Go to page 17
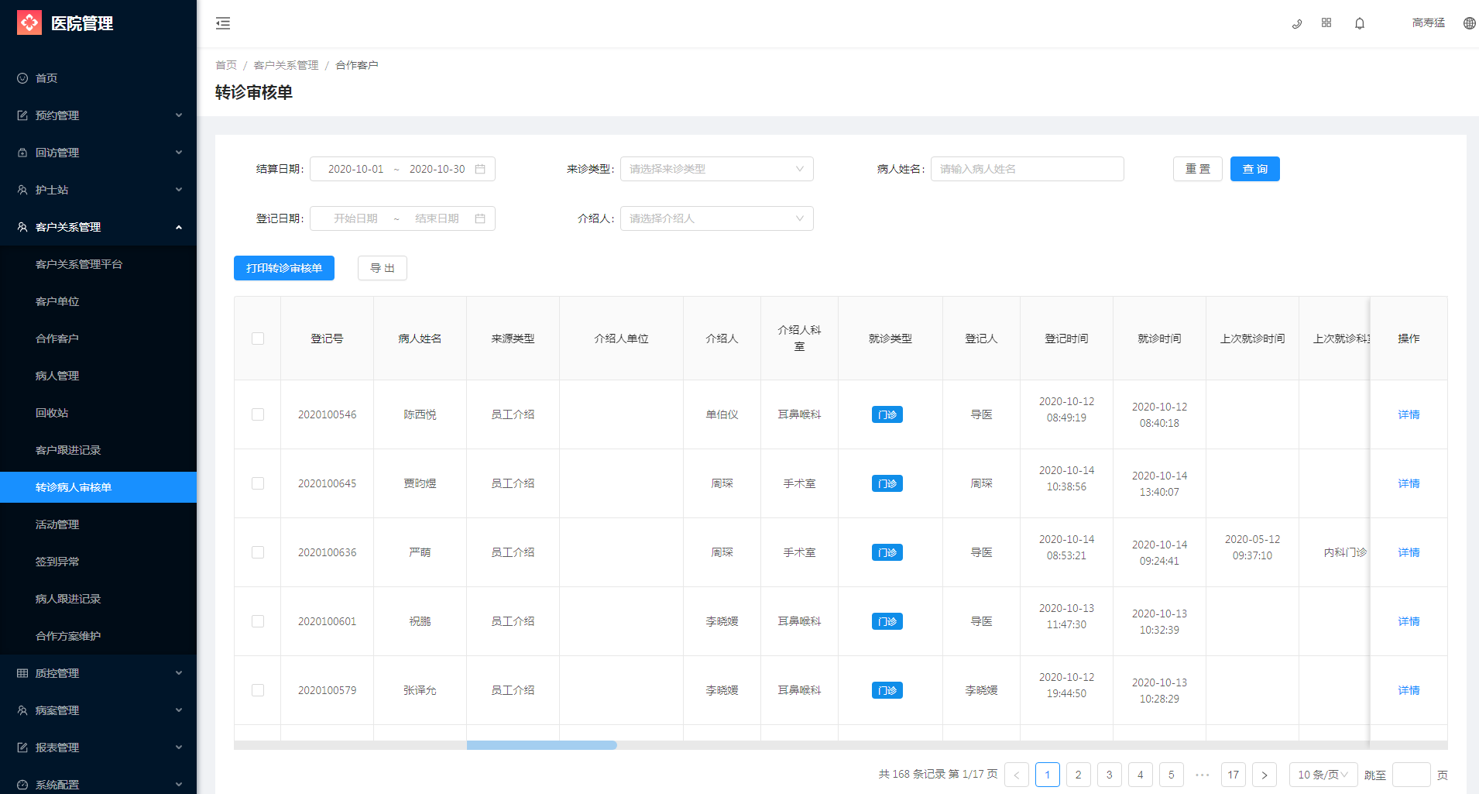 pyautogui.click(x=1234, y=775)
